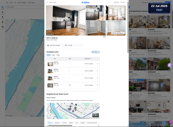Click the Zillow logo at top center
This screenshot has height=127, width=173.
[85, 2]
